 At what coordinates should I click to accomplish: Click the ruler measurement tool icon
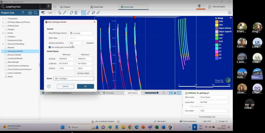(98, 13)
